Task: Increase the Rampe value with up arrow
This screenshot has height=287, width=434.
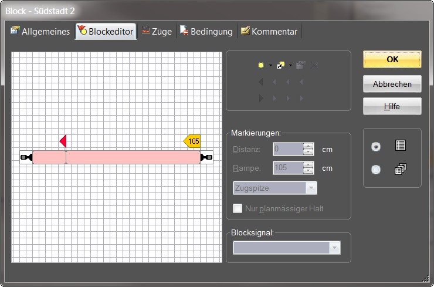Action: pyautogui.click(x=308, y=165)
